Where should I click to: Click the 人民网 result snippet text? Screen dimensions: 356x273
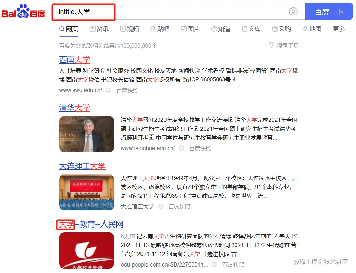coord(209,245)
